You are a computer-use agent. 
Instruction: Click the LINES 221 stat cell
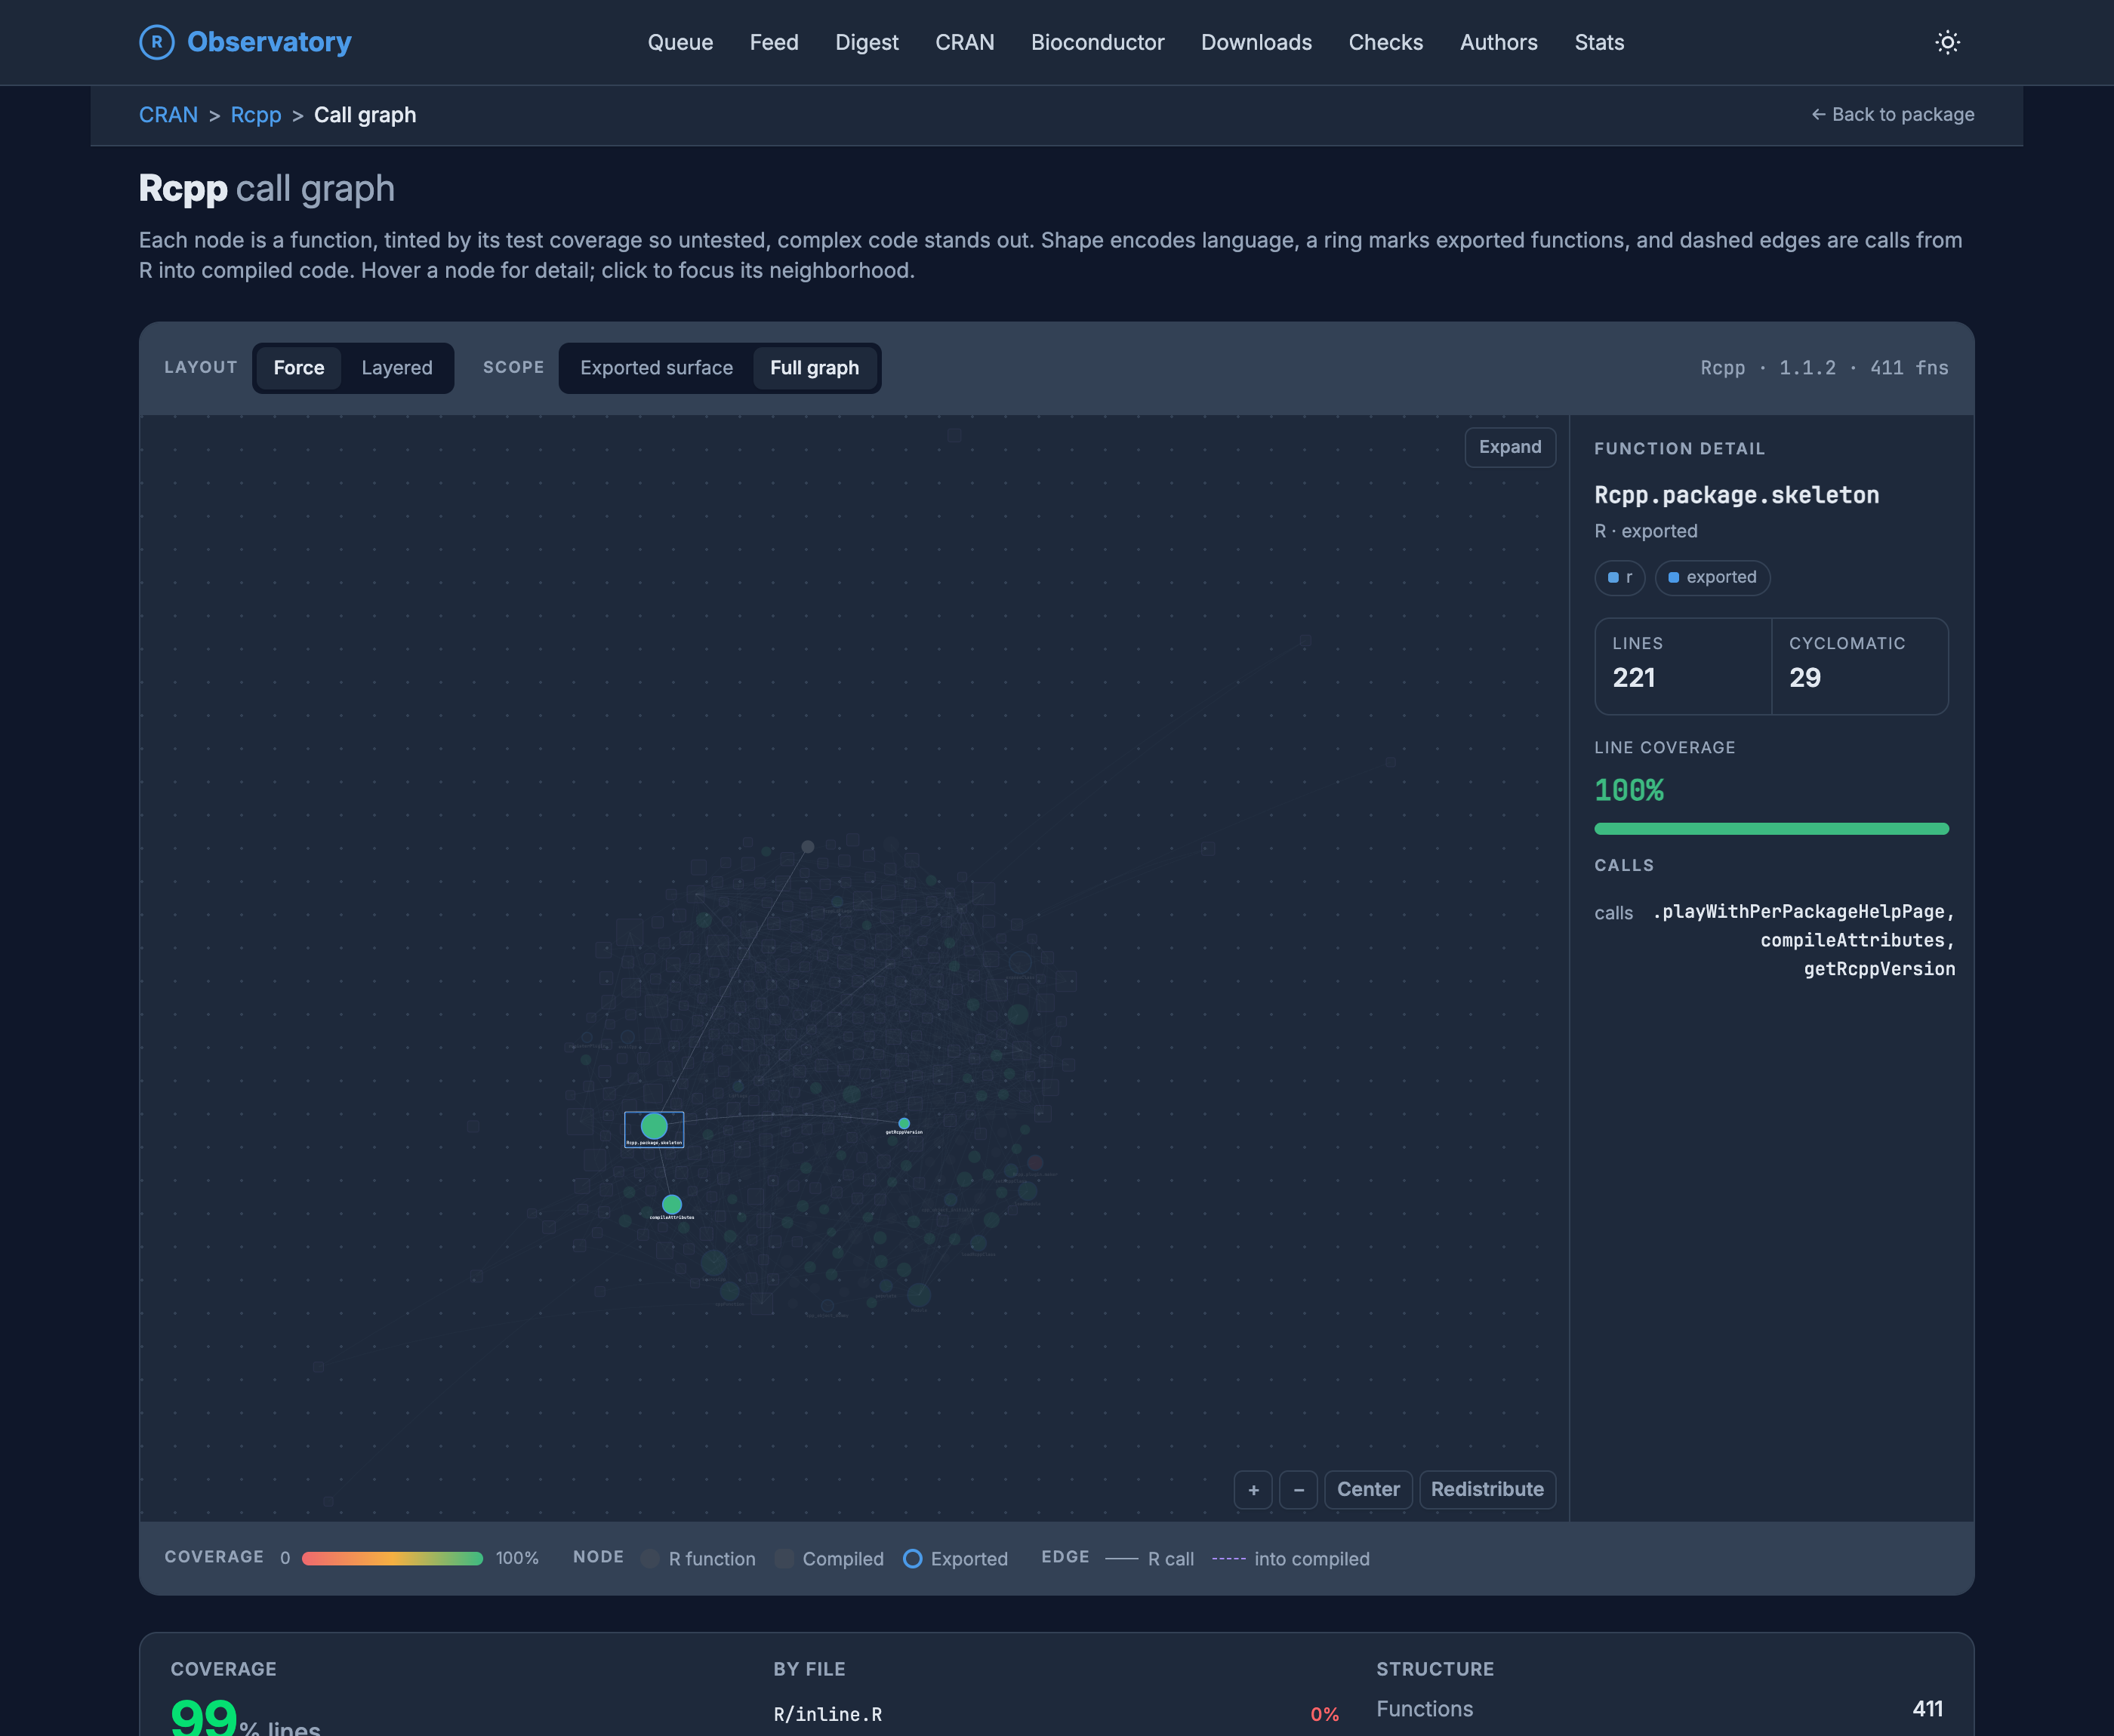tap(1683, 666)
